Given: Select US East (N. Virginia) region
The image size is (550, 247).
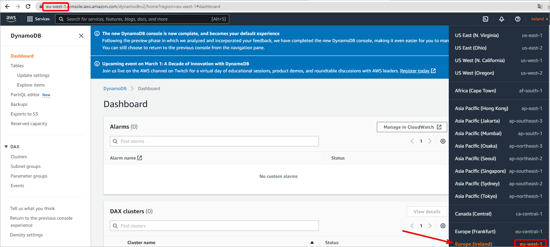Looking at the screenshot, I should [x=498, y=35].
